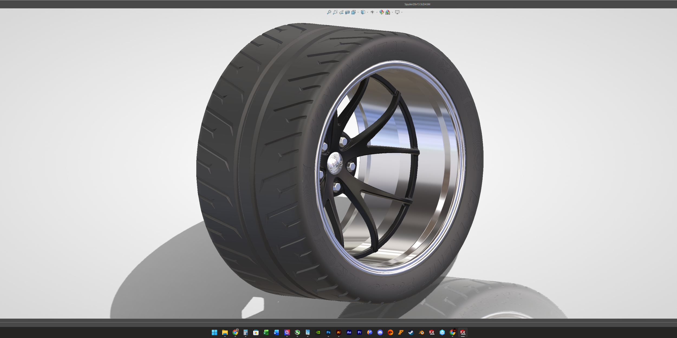Click the View Settings monitor icon
This screenshot has height=338, width=677.
397,12
